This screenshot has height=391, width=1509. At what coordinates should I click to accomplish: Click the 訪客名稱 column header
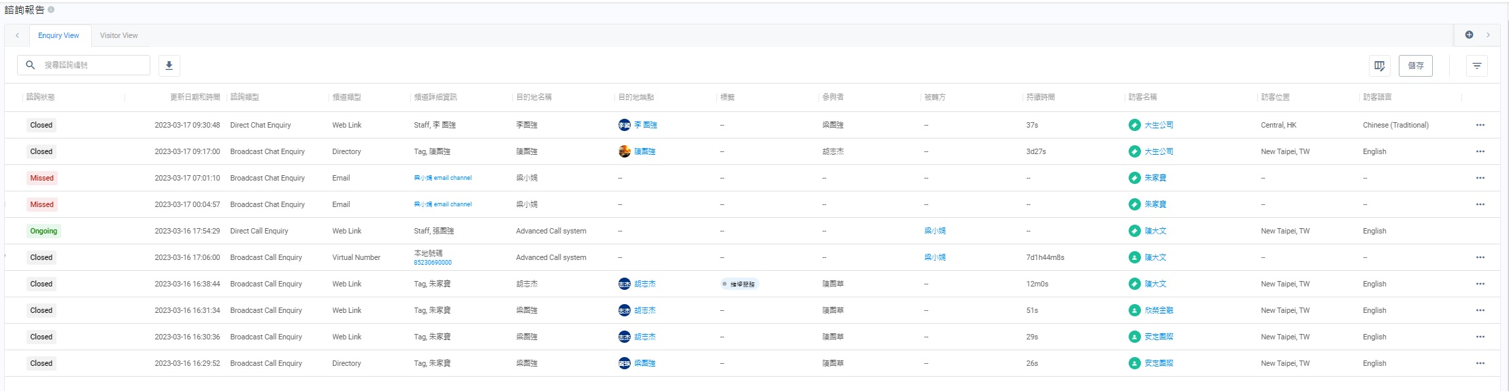[1142, 97]
